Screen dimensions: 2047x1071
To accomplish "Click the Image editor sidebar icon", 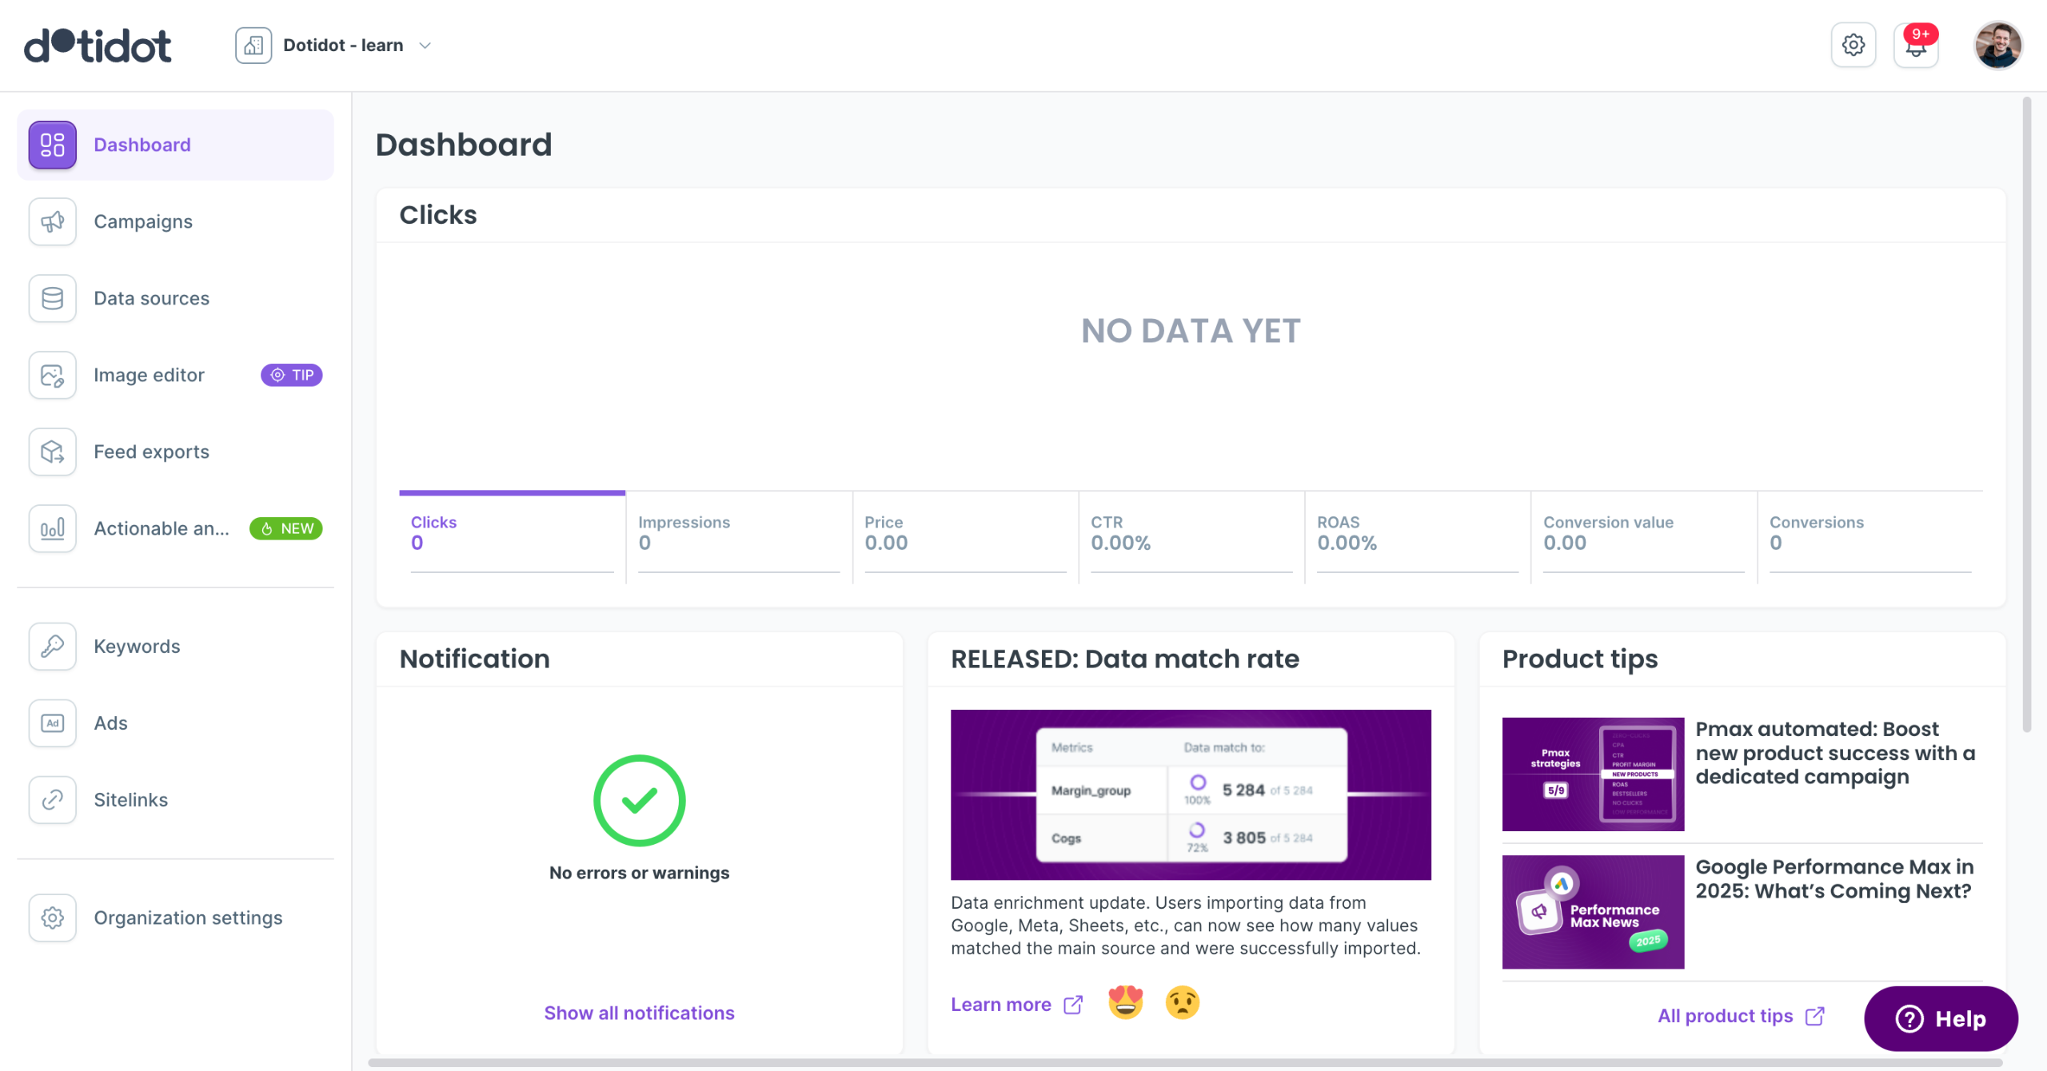I will point(53,375).
